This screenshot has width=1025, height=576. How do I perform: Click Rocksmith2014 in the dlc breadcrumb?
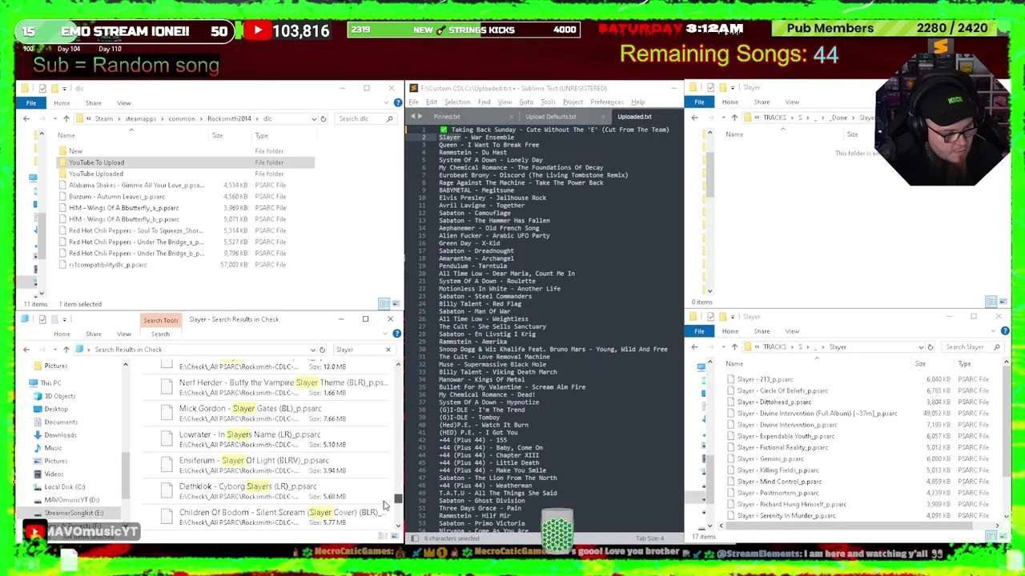pos(229,118)
